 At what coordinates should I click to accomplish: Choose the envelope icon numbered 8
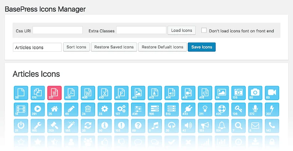[255, 126]
